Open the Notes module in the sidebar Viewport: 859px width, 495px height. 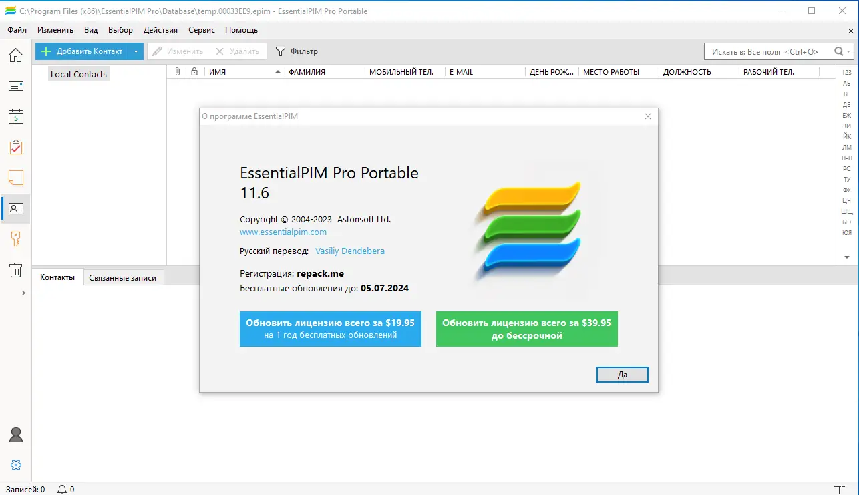(15, 178)
